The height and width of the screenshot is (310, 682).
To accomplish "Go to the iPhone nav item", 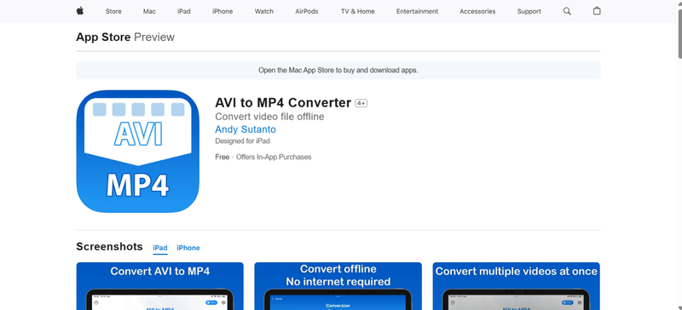I will [x=223, y=12].
